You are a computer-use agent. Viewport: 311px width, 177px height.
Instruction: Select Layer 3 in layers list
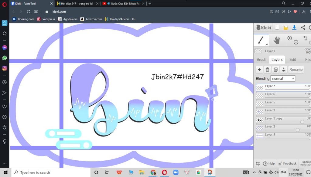(x=283, y=112)
